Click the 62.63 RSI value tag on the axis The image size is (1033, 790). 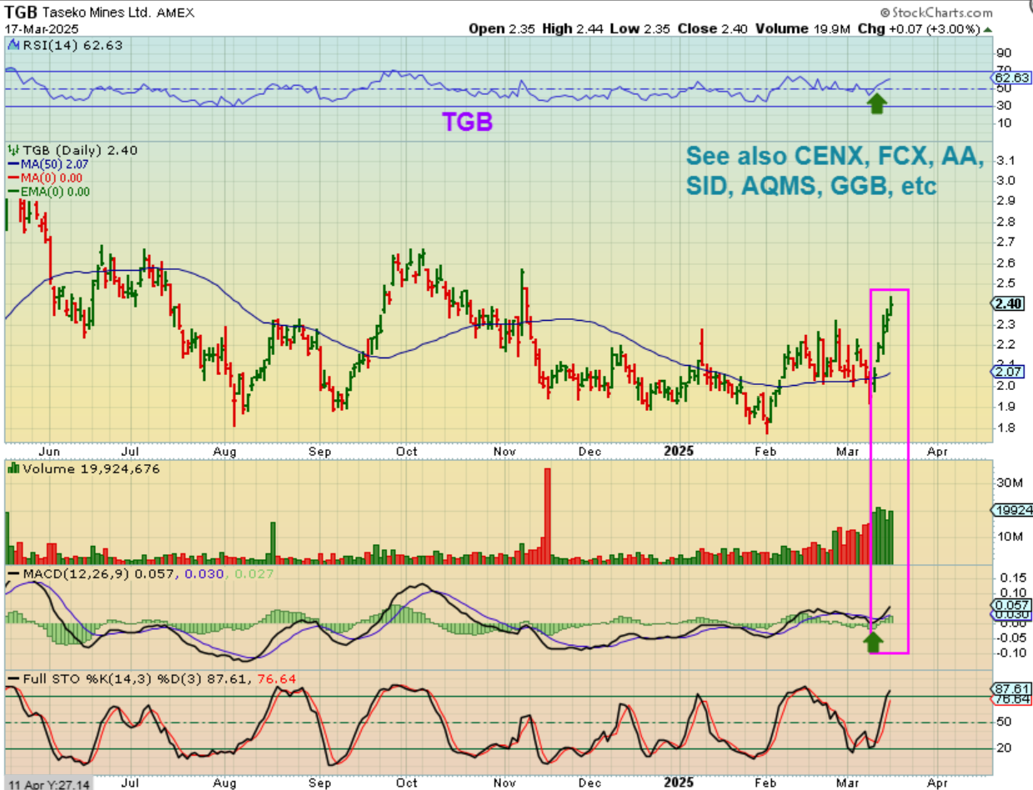click(x=1011, y=77)
